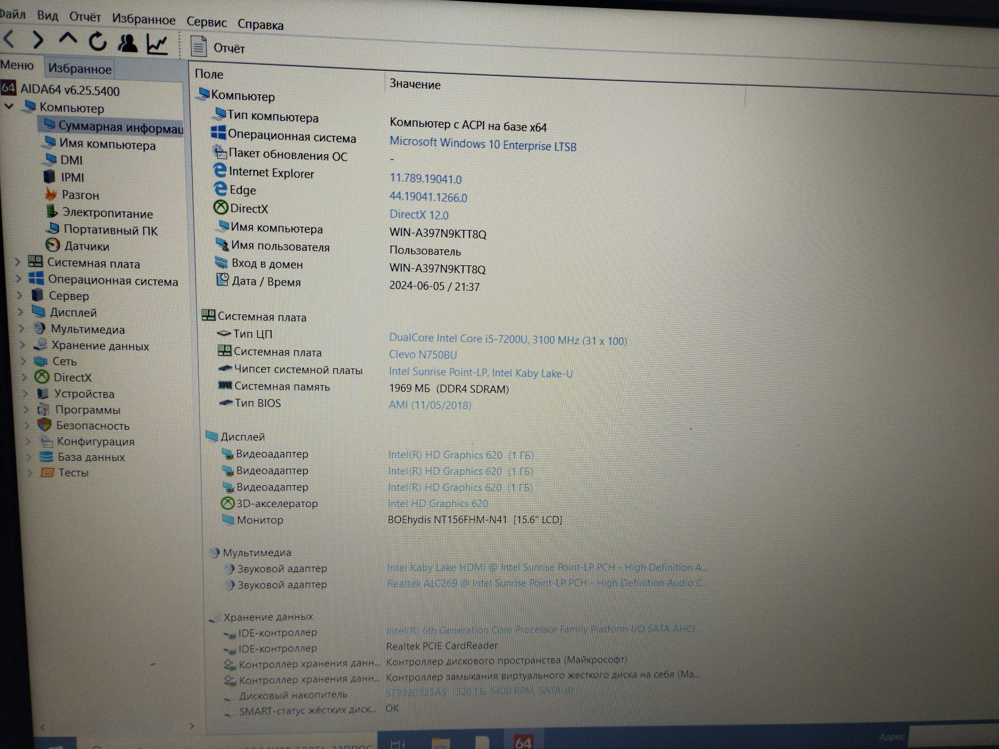Click the Отчёт report toolbar button

click(x=217, y=47)
